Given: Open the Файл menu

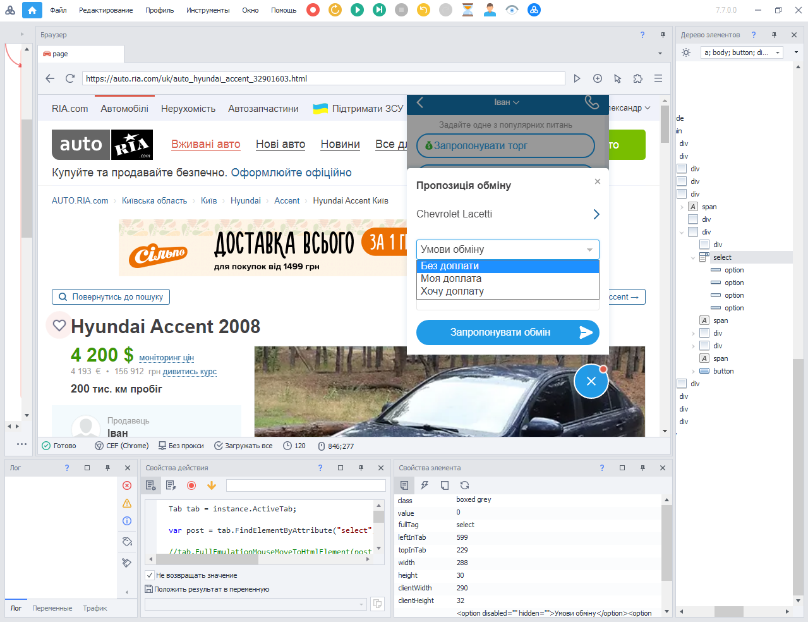Looking at the screenshot, I should point(58,10).
